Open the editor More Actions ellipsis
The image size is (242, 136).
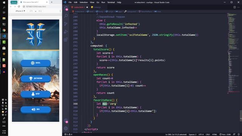point(239,7)
